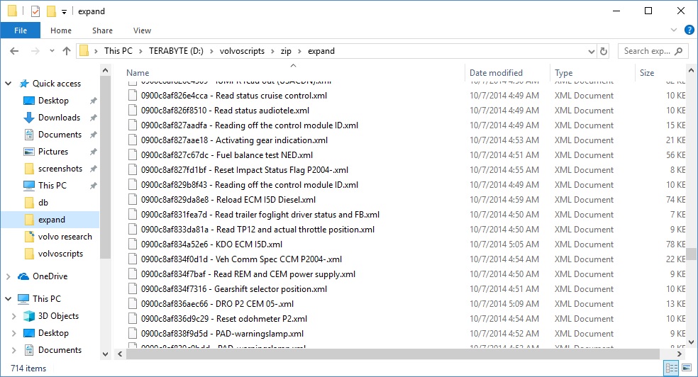698x377 pixels.
Task: Select 'PAD-warningslamp.xml' dated 4:52 AM
Action: tap(222, 334)
